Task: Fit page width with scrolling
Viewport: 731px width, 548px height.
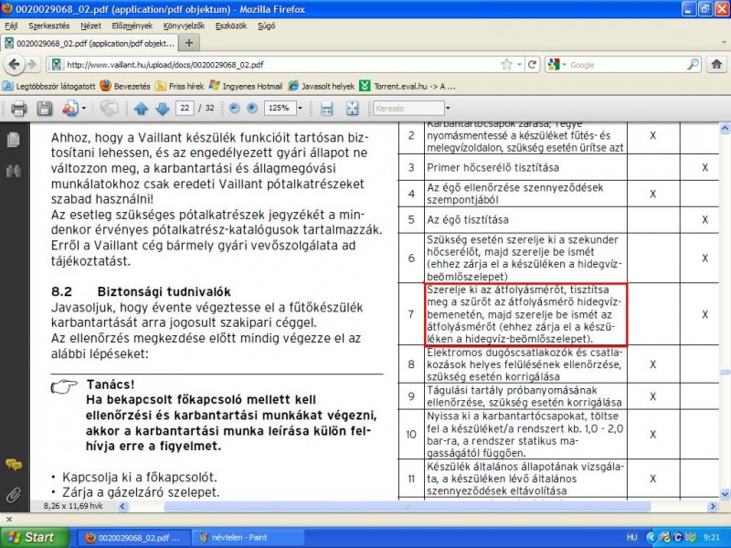Action: tap(327, 109)
